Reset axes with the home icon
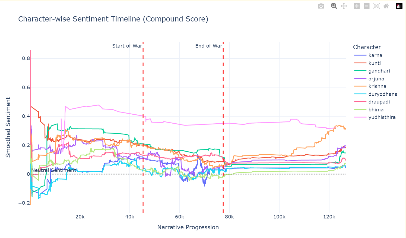This screenshot has height=238, width=406. coord(386,6)
